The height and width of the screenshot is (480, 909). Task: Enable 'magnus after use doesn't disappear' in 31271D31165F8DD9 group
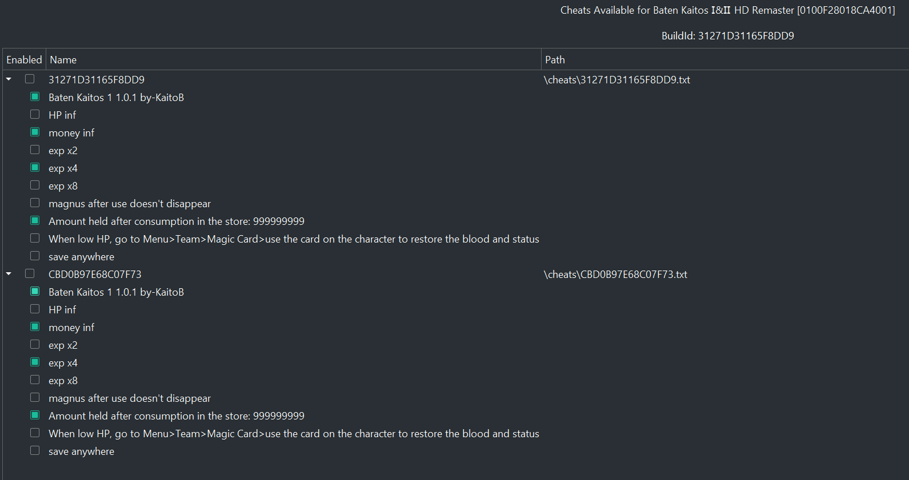click(35, 203)
